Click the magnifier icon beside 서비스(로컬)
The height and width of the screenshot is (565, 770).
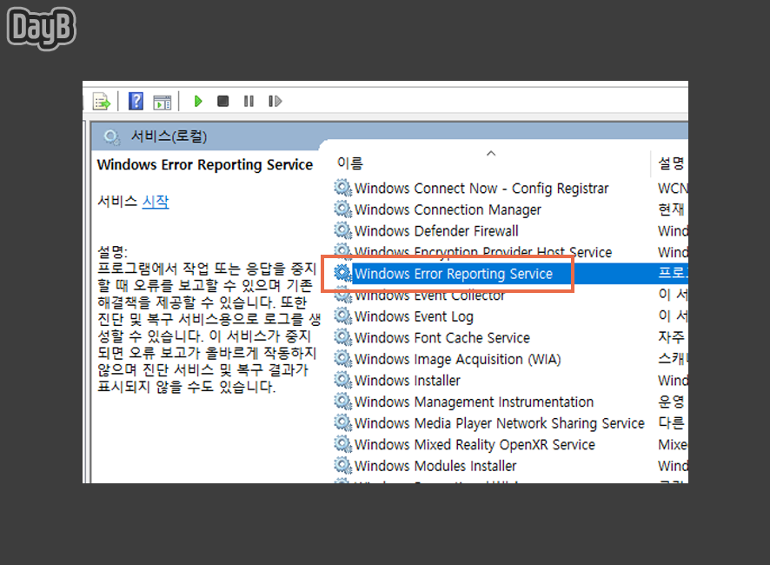(110, 137)
